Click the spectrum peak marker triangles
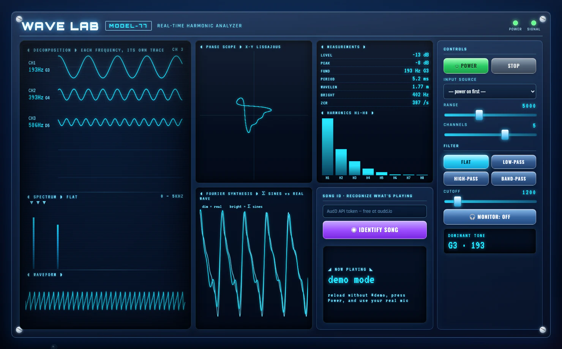Viewport: 562px width, 349px height. tap(38, 203)
